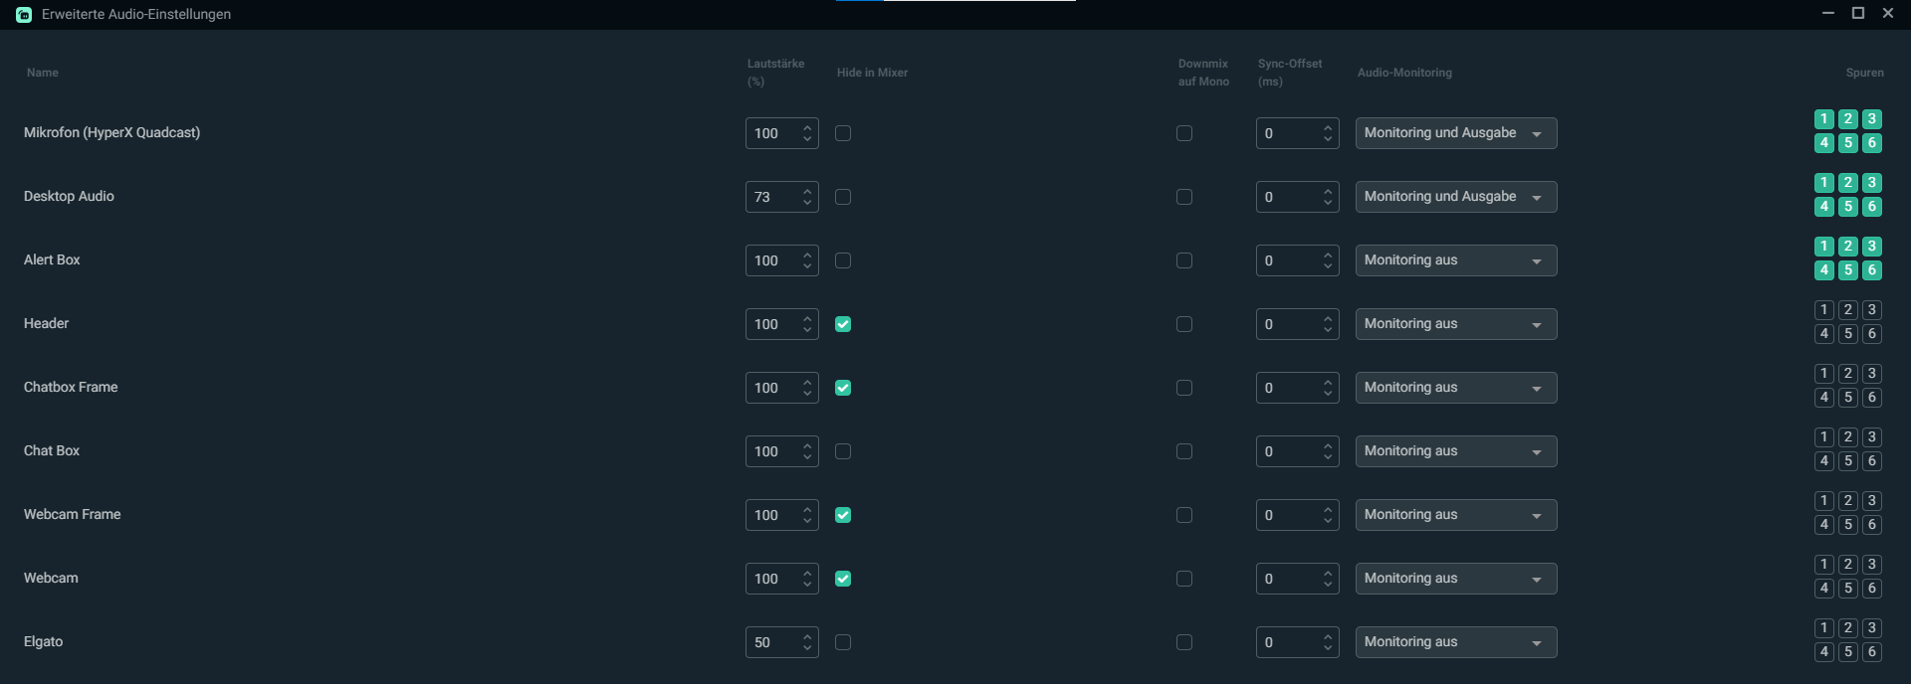
Task: Open Audio-Monitoring dropdown for Alert Box
Action: point(1455,260)
